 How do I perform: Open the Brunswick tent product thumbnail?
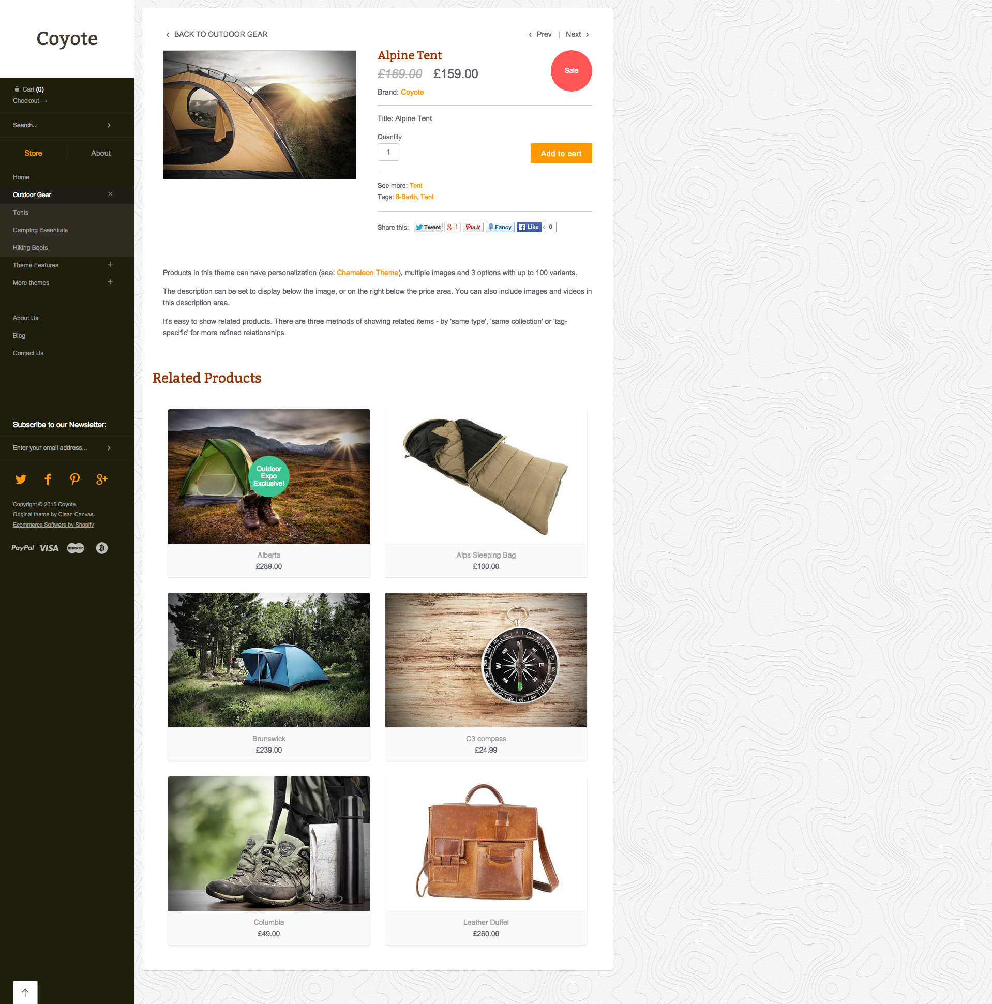tap(268, 660)
